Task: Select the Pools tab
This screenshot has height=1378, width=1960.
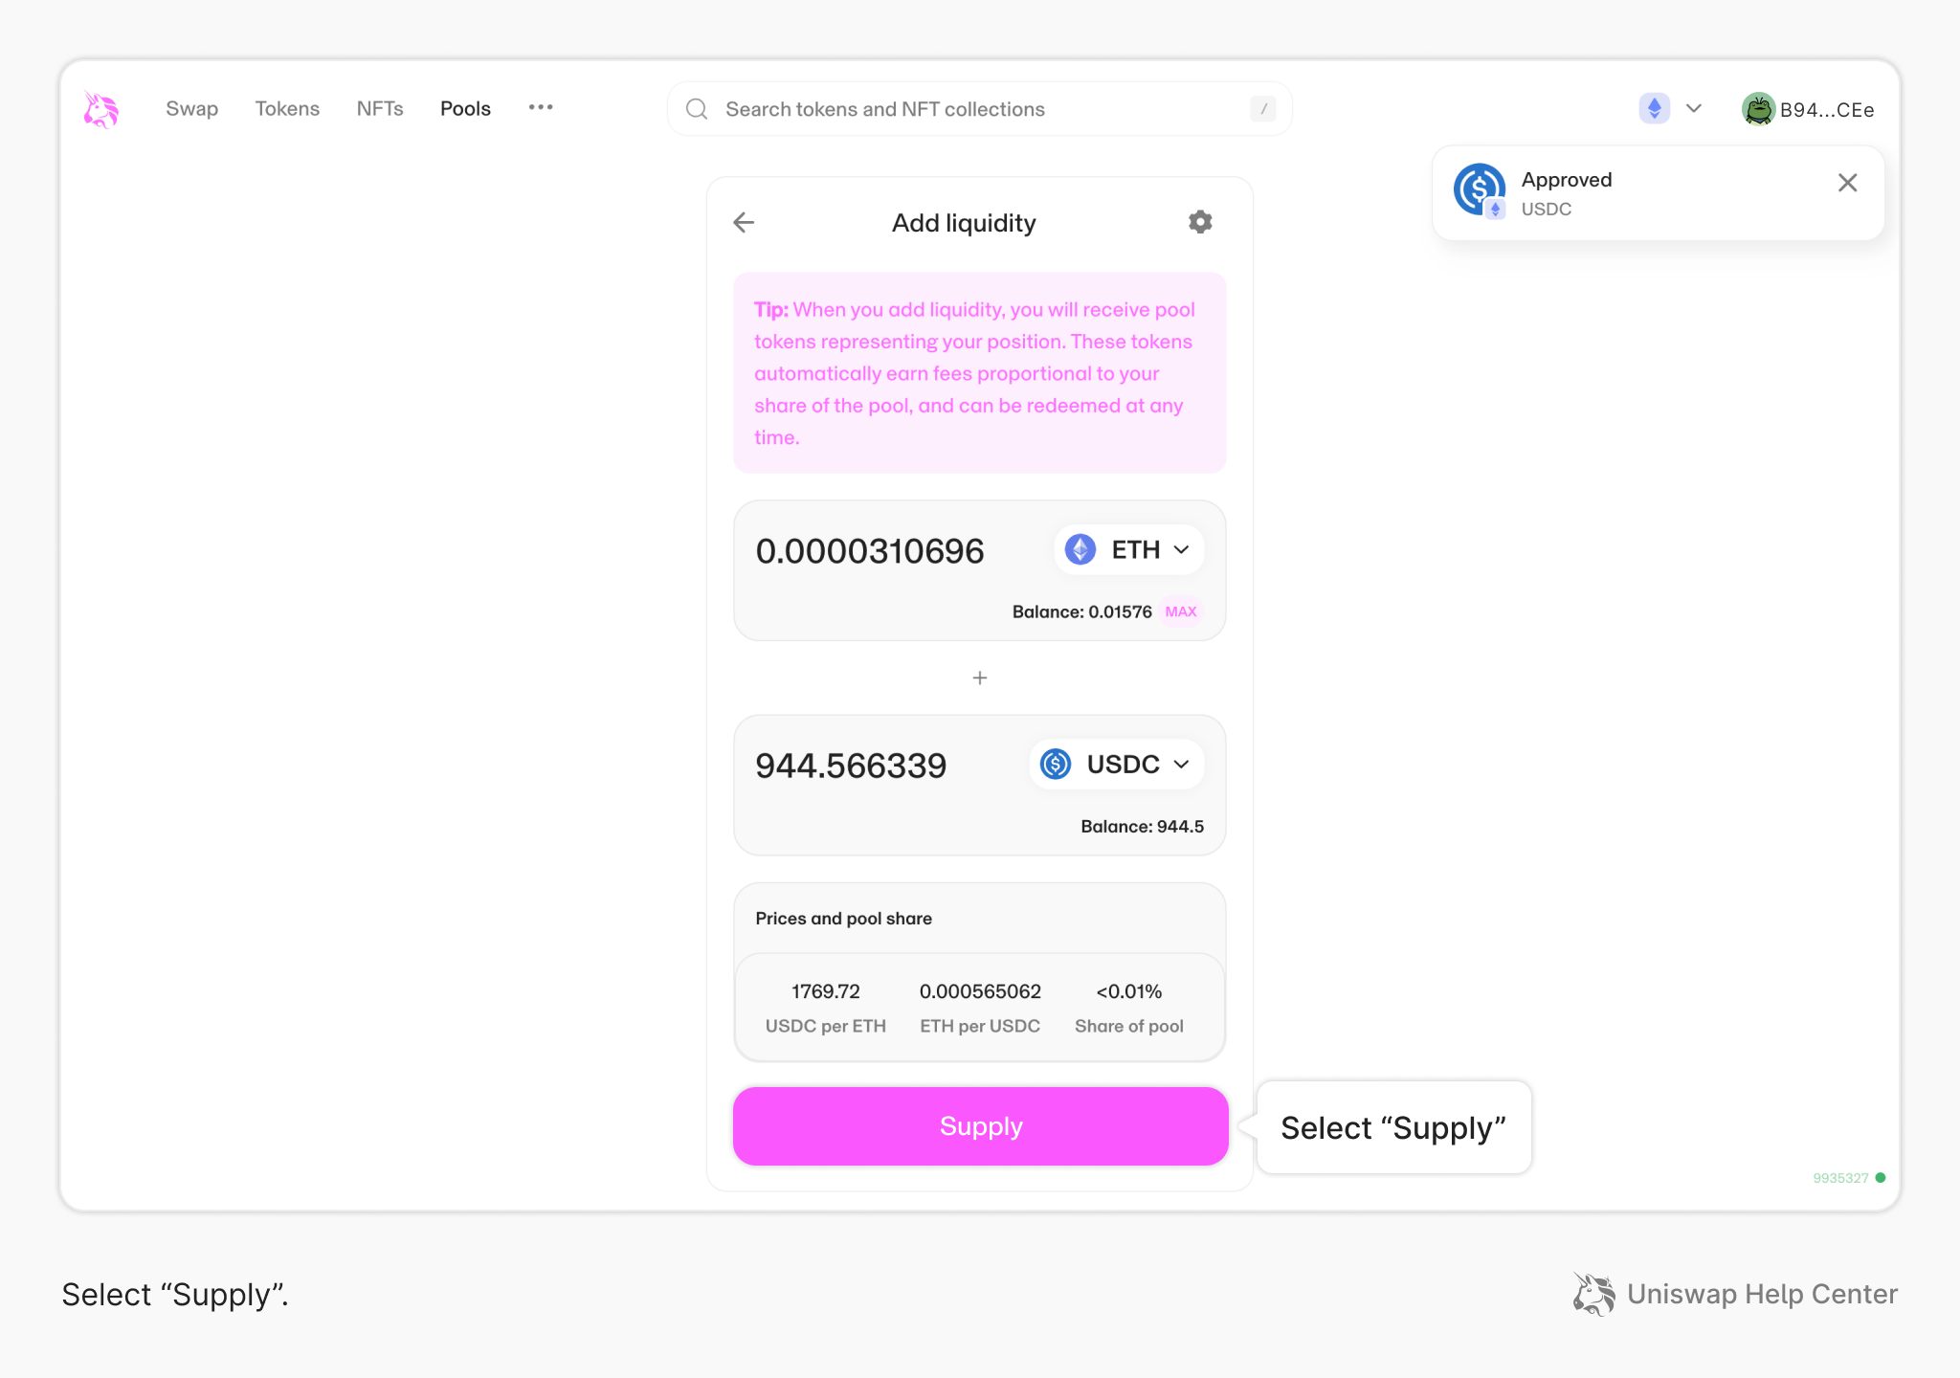Action: [x=465, y=109]
